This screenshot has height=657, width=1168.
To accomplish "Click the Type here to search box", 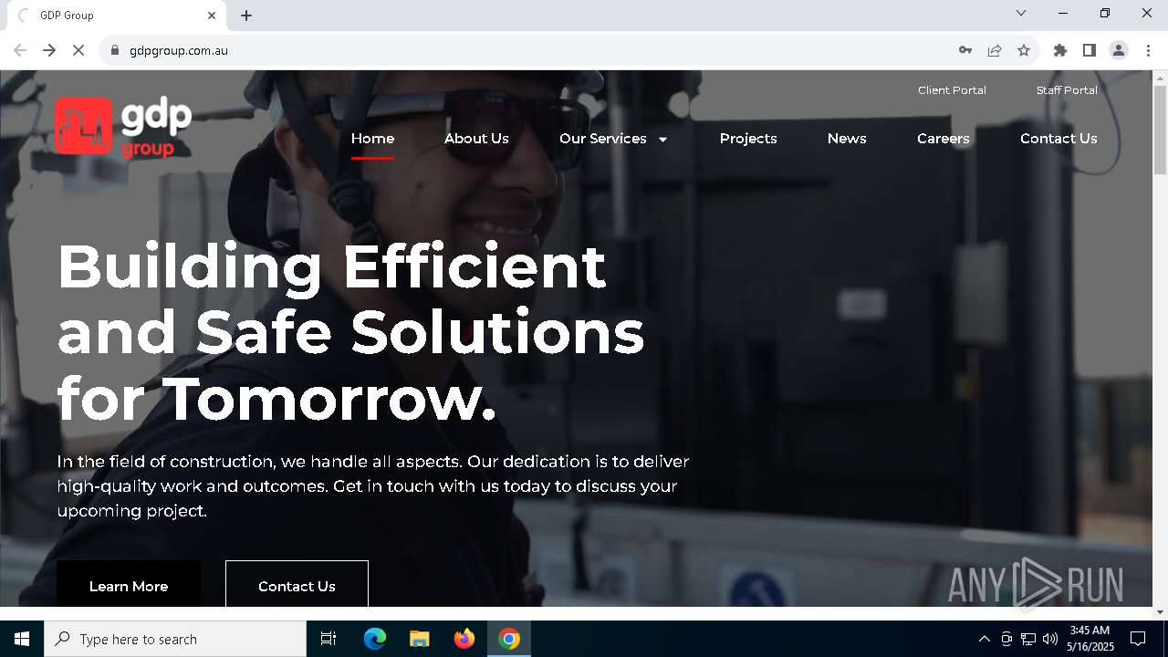I will coord(175,639).
